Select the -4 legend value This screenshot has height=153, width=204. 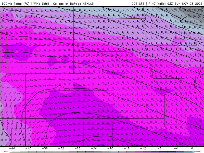tap(176, 148)
